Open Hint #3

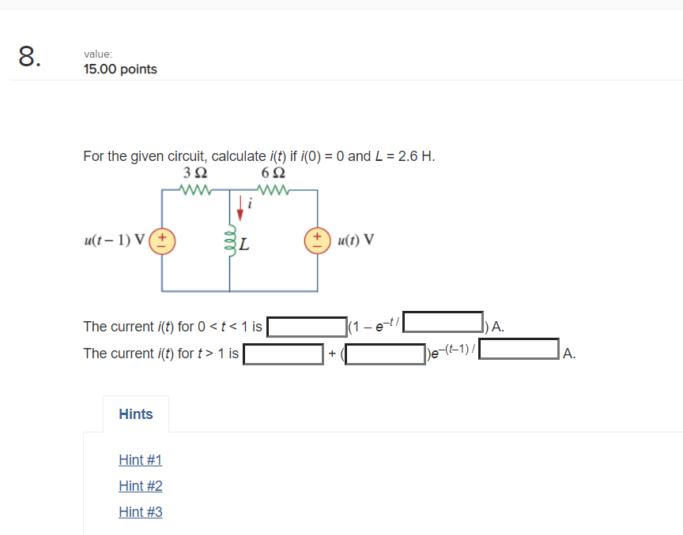coord(140,511)
